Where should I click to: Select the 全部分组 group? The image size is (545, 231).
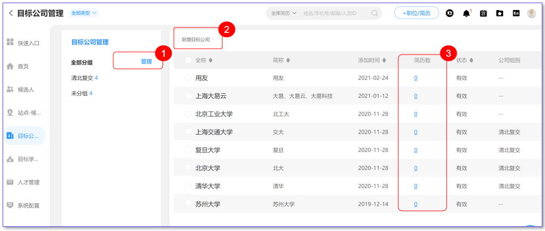tap(82, 63)
